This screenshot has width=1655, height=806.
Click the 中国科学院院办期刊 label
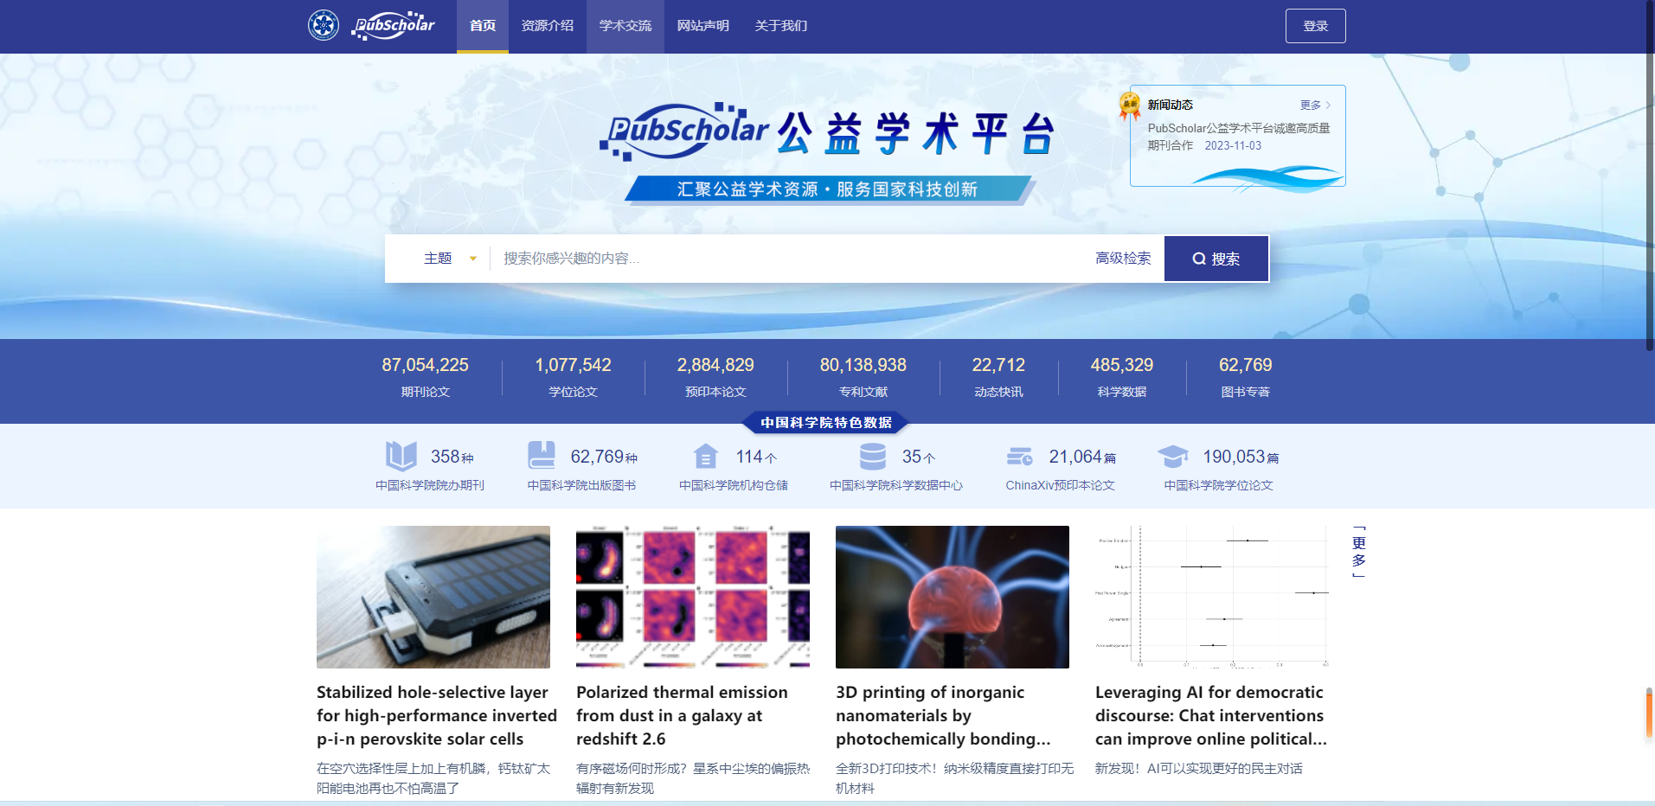click(x=430, y=485)
